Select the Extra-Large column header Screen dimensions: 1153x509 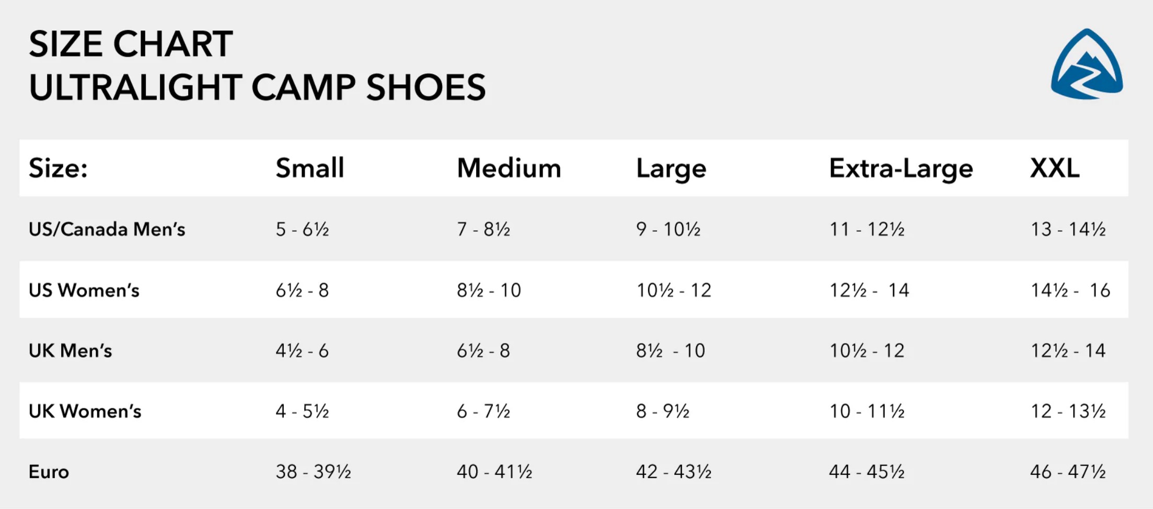(901, 169)
